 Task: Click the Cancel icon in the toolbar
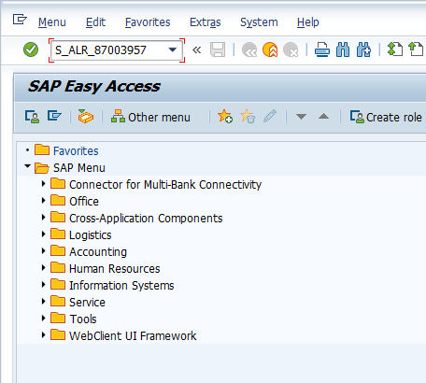tap(291, 50)
